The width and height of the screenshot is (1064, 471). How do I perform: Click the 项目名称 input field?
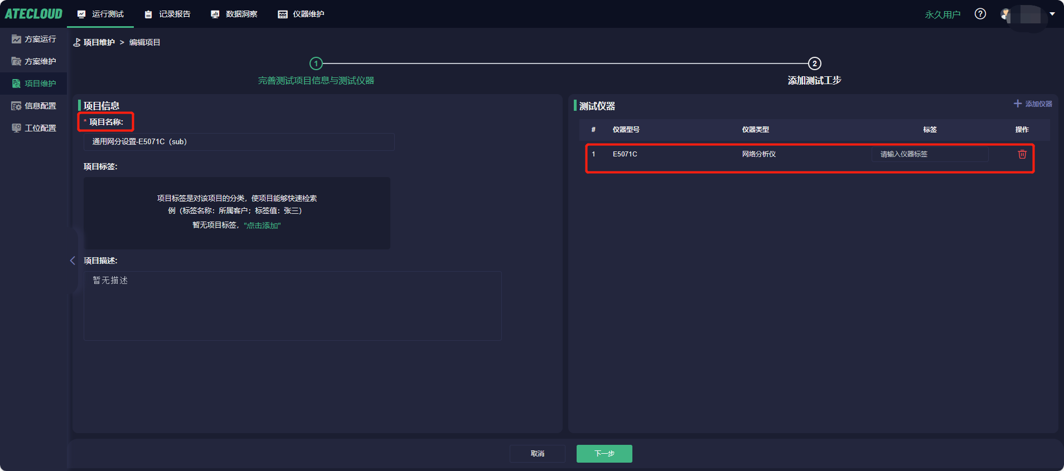[x=239, y=141]
